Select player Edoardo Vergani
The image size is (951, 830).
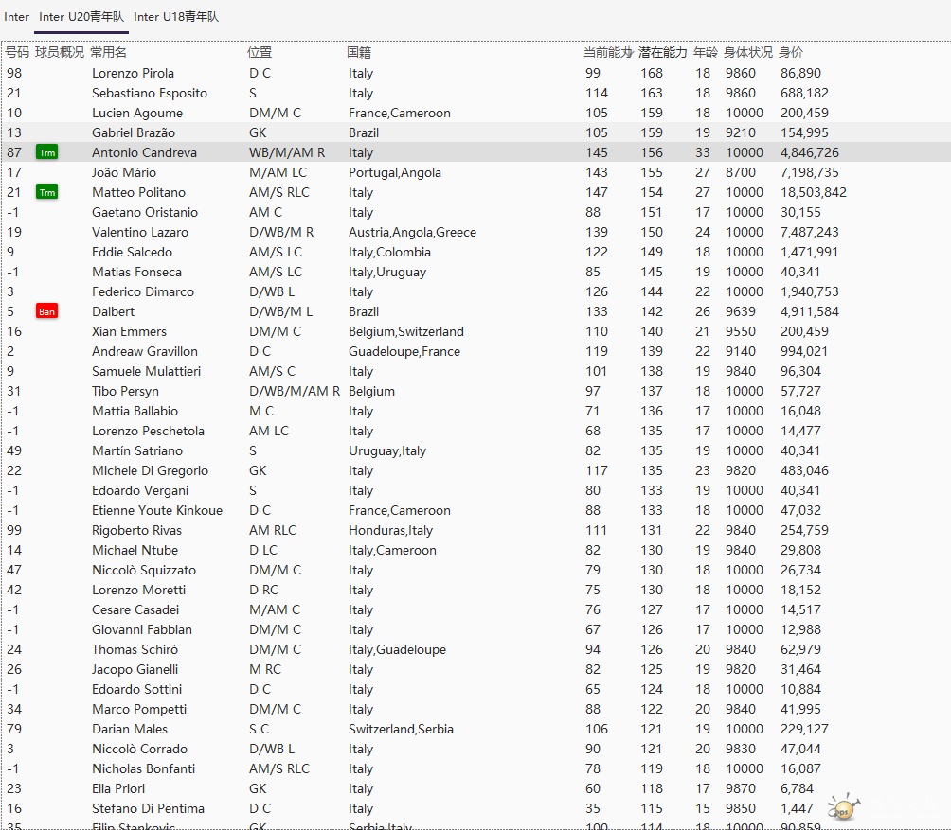pos(140,491)
